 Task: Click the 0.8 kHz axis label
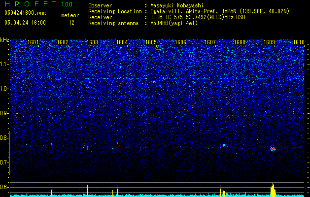point(4,138)
